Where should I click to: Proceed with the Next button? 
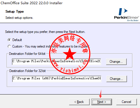tap(102, 102)
